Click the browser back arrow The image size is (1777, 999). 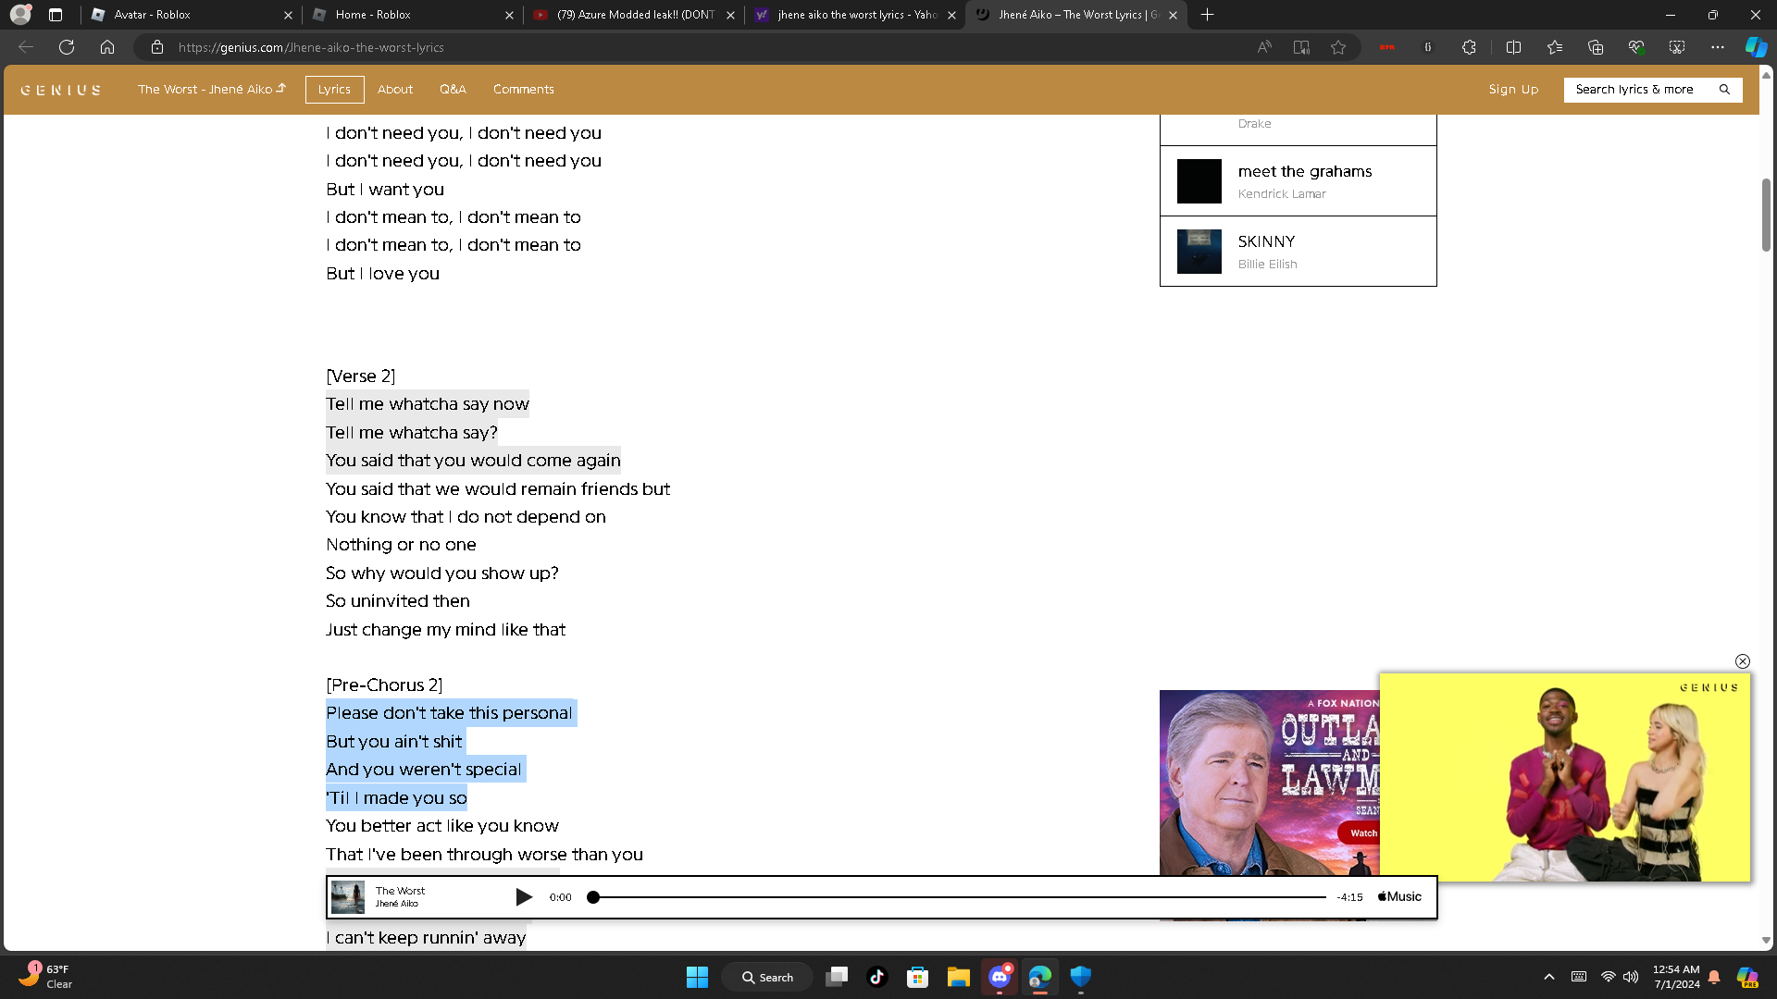click(x=26, y=47)
